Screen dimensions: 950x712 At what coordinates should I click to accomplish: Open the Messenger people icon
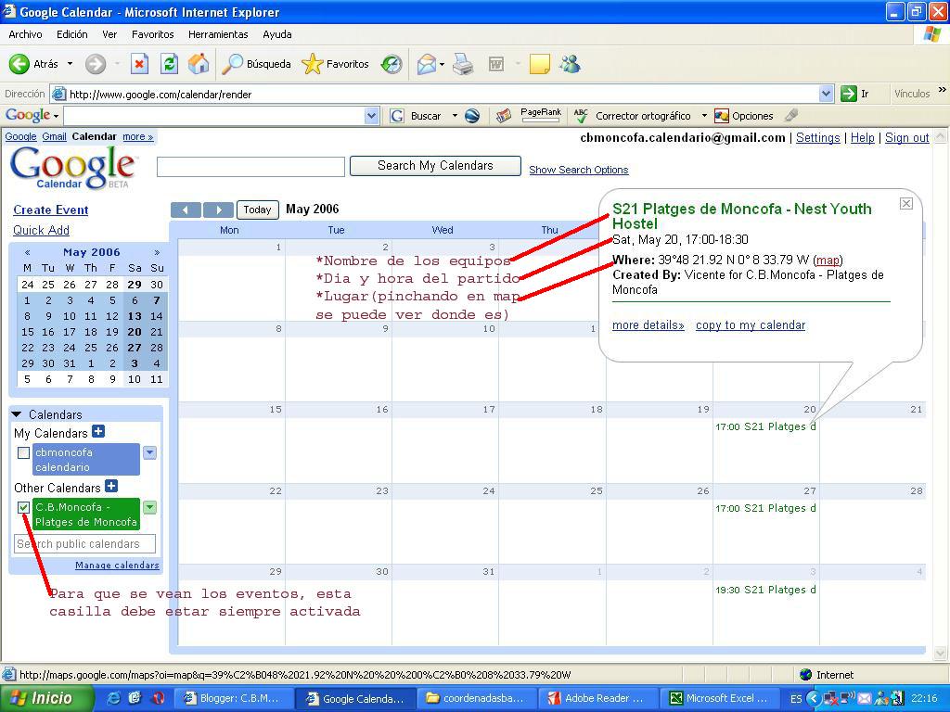(x=571, y=64)
